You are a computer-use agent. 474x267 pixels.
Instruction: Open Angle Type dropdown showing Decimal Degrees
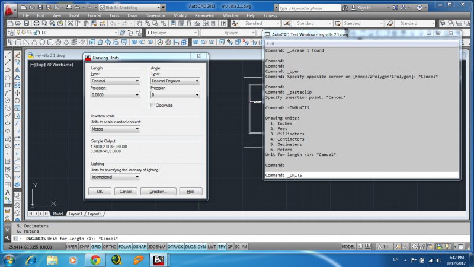[x=175, y=81]
